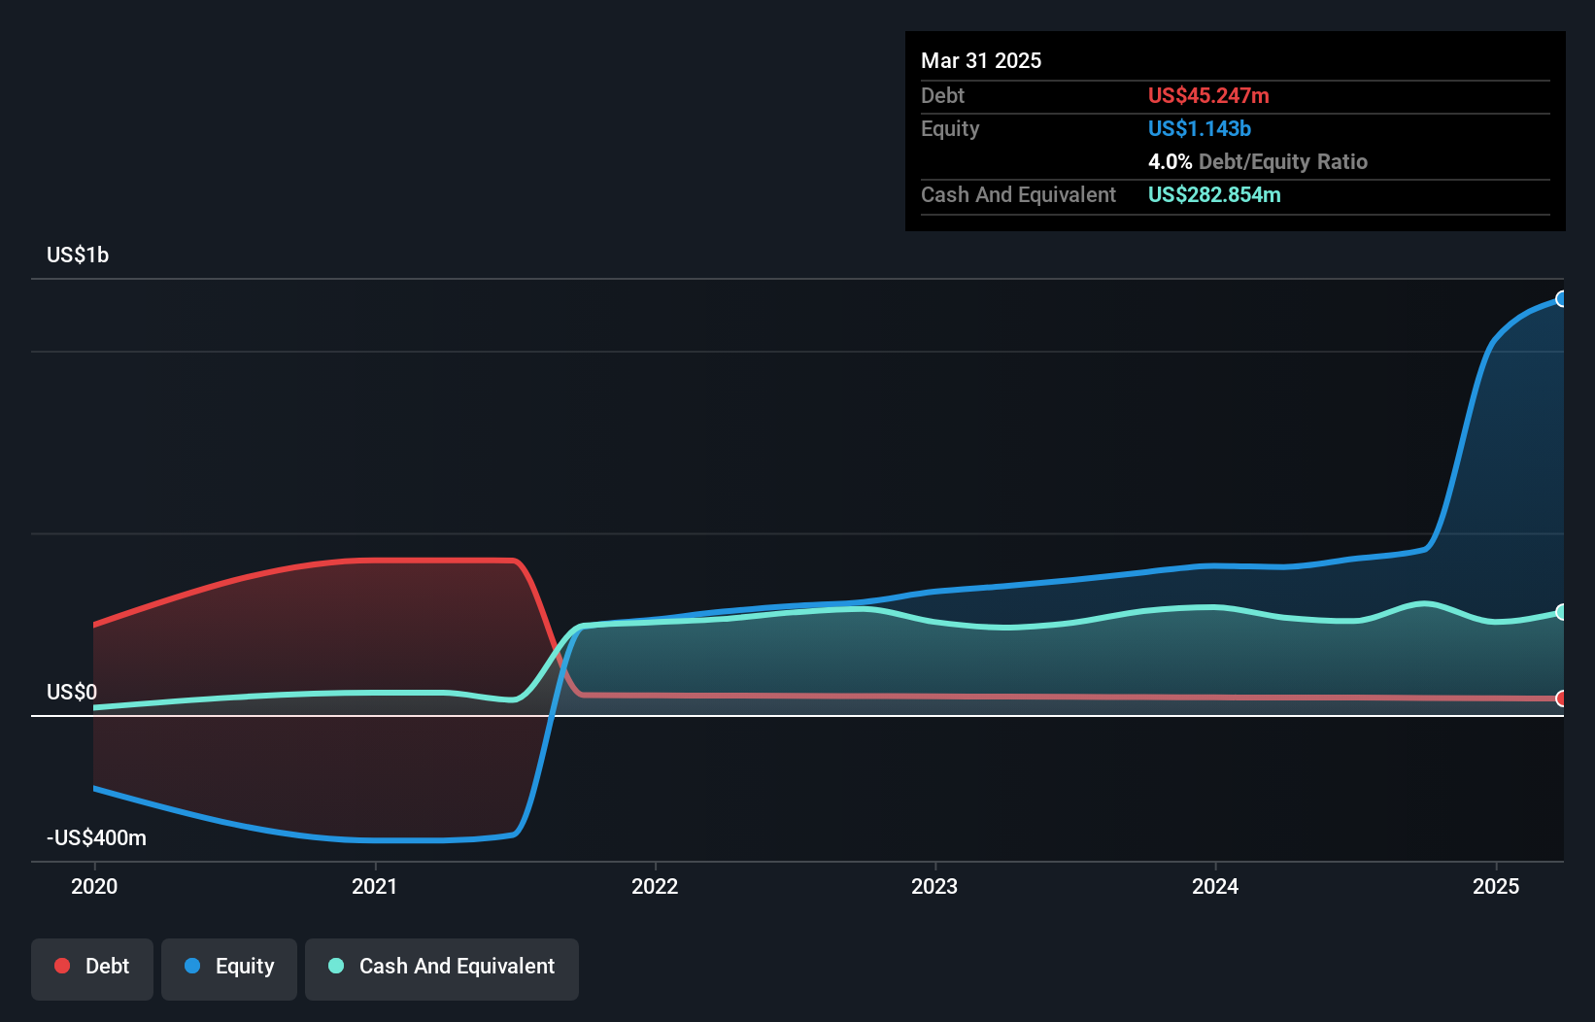Screen dimensions: 1595x1022
Task: Click the -US$400m y-axis label
Action: coord(96,837)
